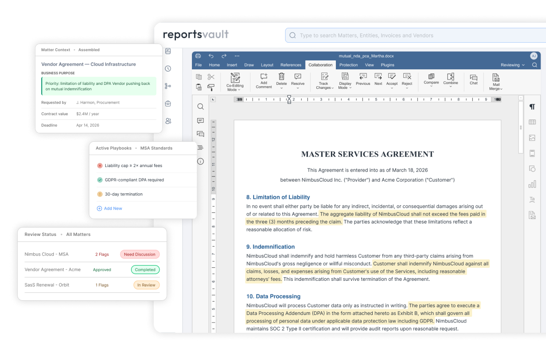Click the print icon in the editor title bar
Image resolution: width=546 pixels, height=355 pixels.
(198, 56)
